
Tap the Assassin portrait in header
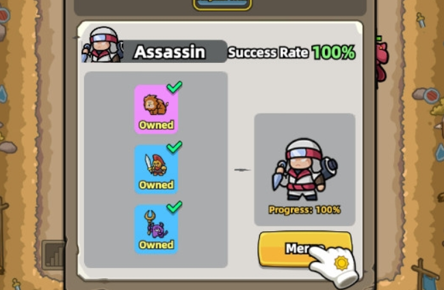tap(103, 44)
